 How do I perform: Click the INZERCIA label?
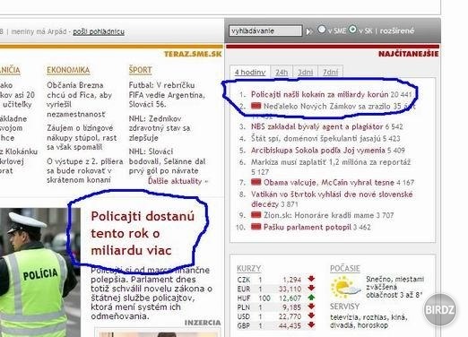(x=203, y=323)
